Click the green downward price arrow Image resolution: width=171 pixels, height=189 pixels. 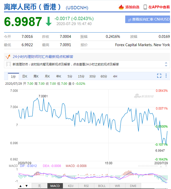(49, 22)
